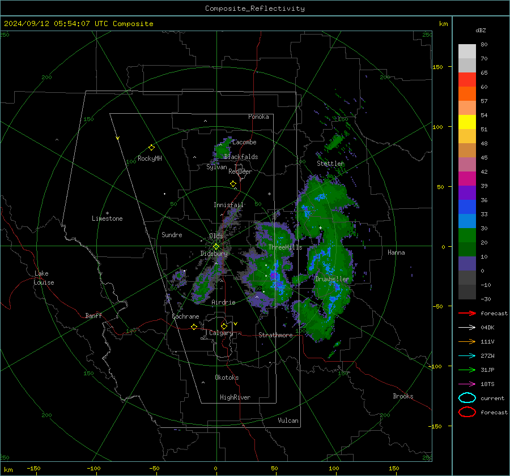Click the Cochrane city label
Image resolution: width=510 pixels, height=476 pixels.
click(x=185, y=316)
